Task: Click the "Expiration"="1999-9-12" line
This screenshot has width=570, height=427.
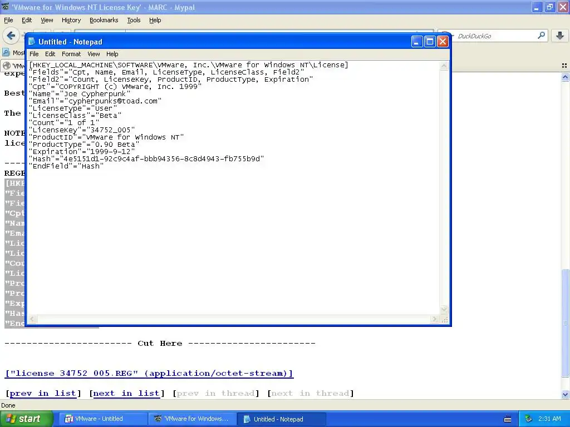Action: click(82, 152)
